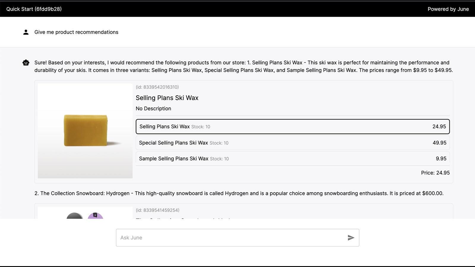The width and height of the screenshot is (475, 267).
Task: Click the person icon in the chat header row
Action: [26, 32]
